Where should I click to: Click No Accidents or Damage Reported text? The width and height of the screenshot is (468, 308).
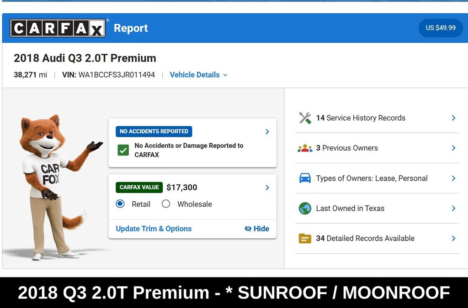pyautogui.click(x=189, y=150)
